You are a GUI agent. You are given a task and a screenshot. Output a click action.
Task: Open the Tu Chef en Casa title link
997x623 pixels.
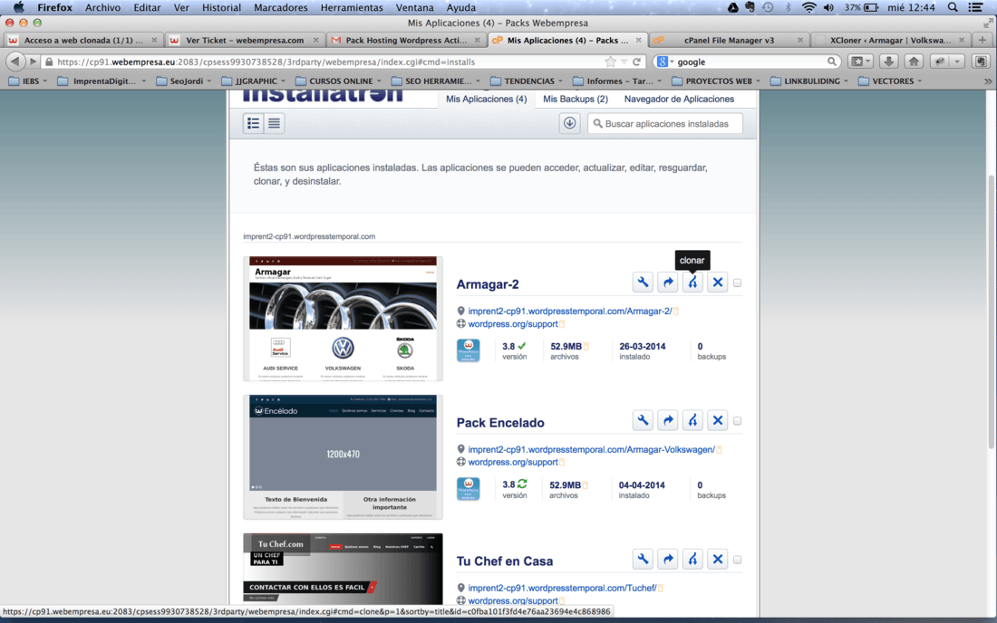pos(505,561)
